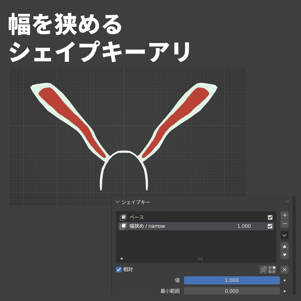Disable the 幅狭め / narrow shape key checkbox

click(270, 226)
